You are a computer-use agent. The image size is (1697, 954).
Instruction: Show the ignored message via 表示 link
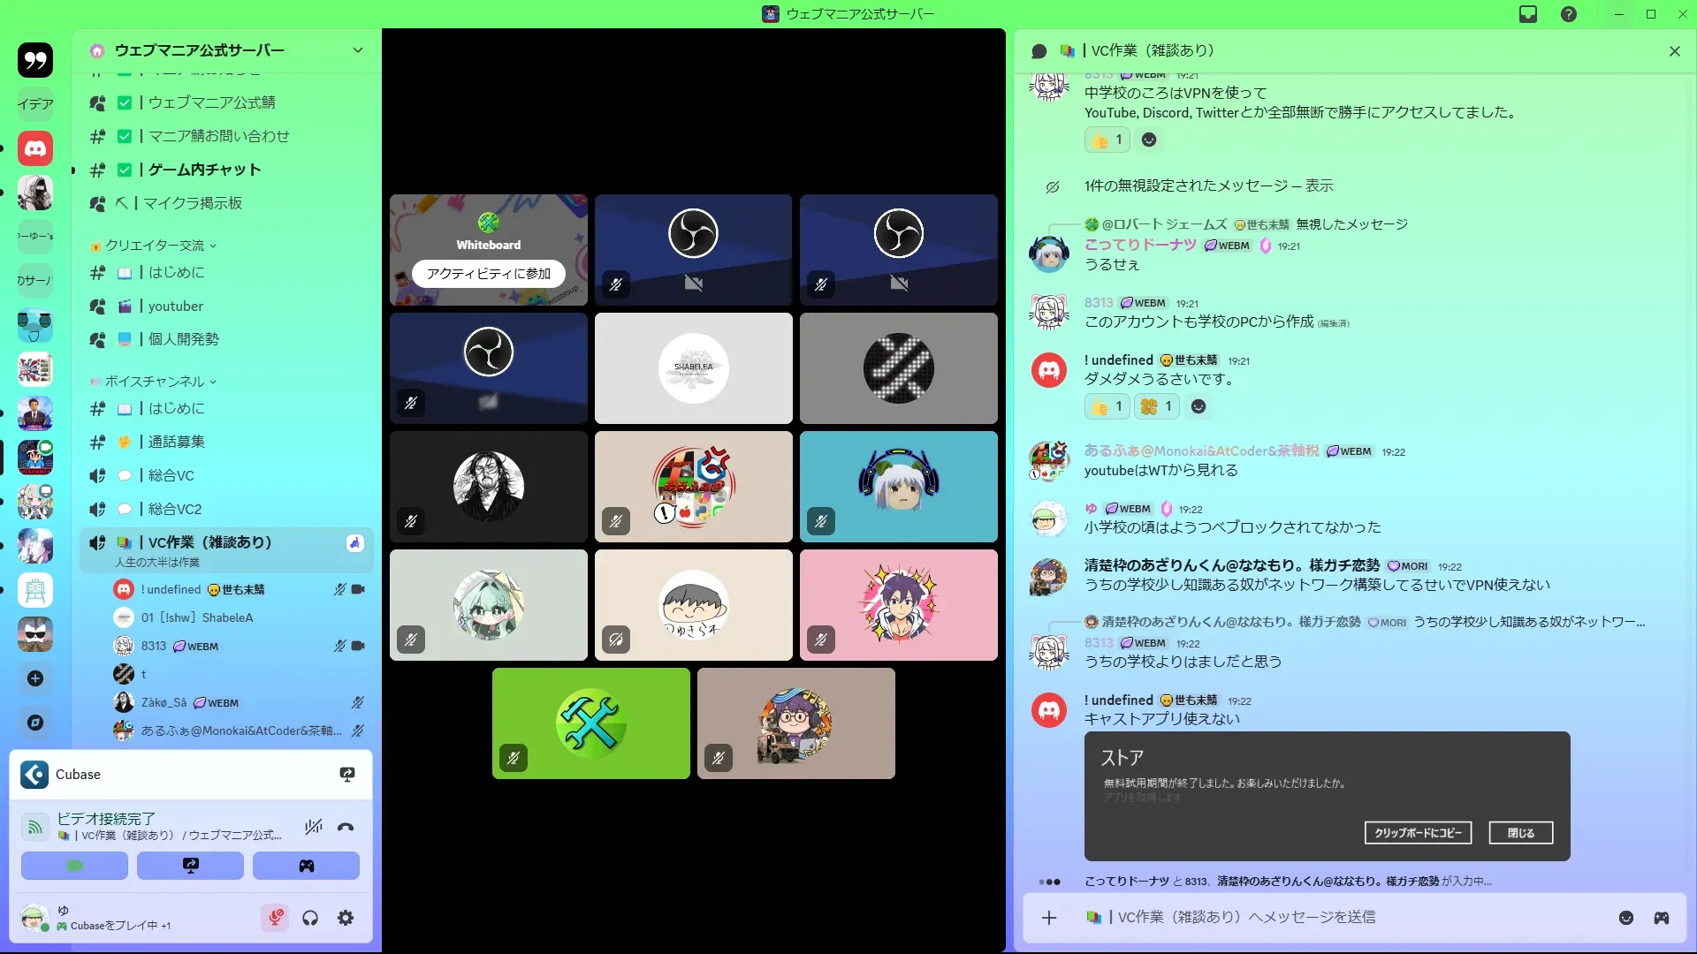pyautogui.click(x=1319, y=186)
